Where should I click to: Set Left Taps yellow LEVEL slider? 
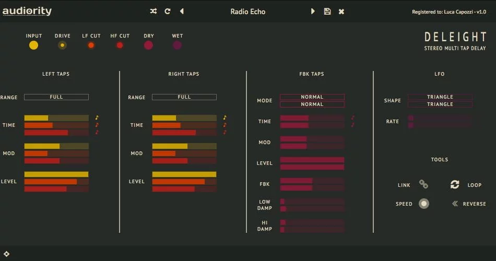(x=56, y=174)
